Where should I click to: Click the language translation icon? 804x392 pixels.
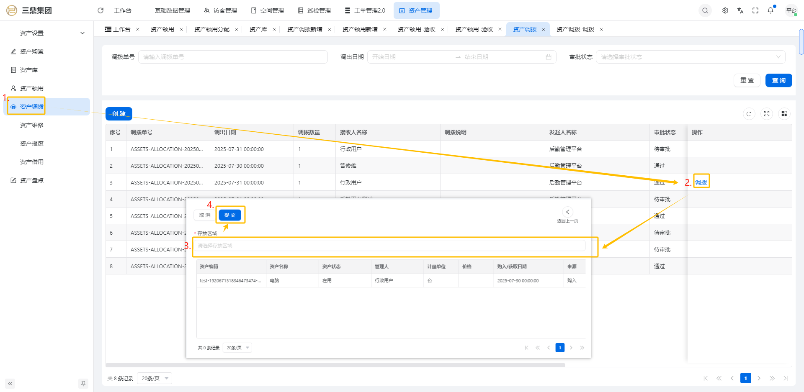(x=740, y=10)
